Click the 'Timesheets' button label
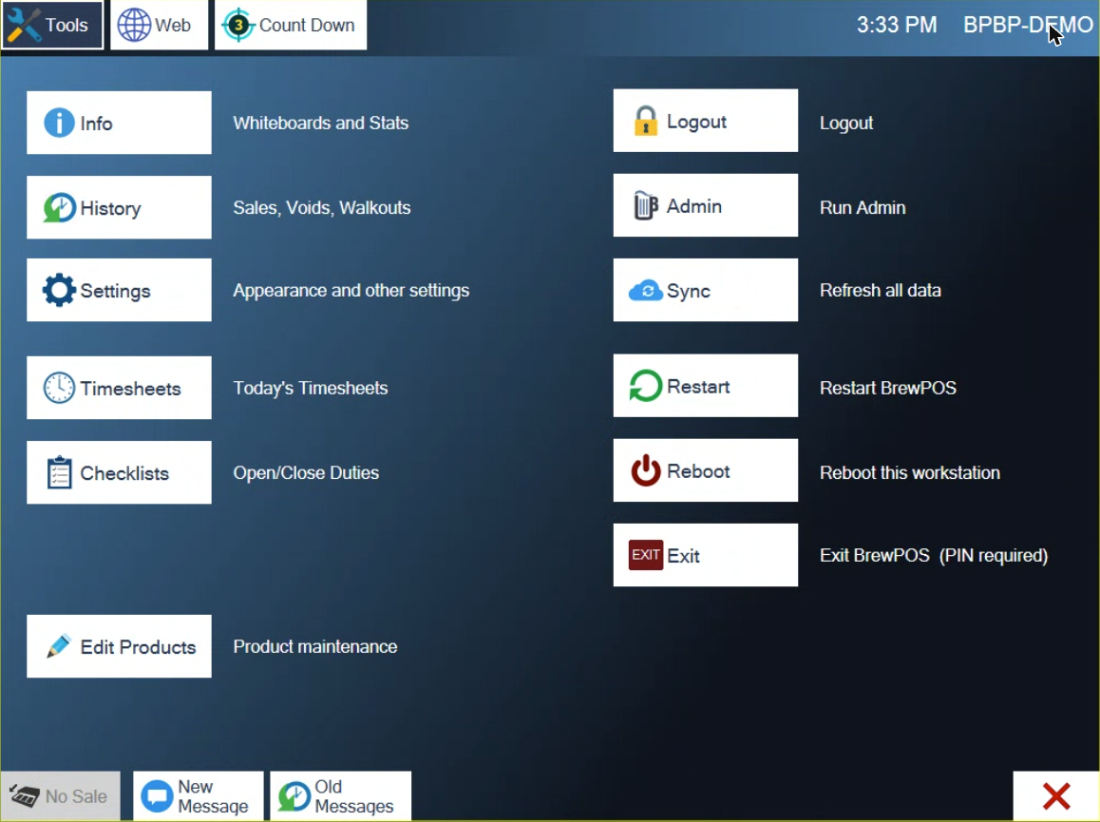 click(x=130, y=389)
